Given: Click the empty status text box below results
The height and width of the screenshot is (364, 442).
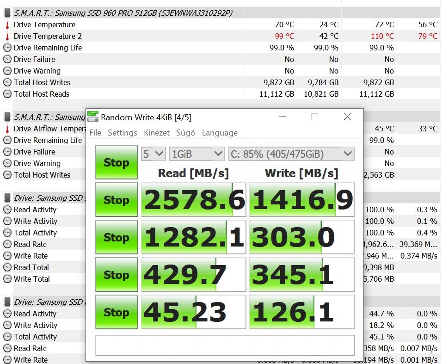Looking at the screenshot, I should pyautogui.click(x=225, y=345).
